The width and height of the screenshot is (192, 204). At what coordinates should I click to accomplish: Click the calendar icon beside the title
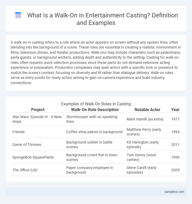click(x=18, y=15)
